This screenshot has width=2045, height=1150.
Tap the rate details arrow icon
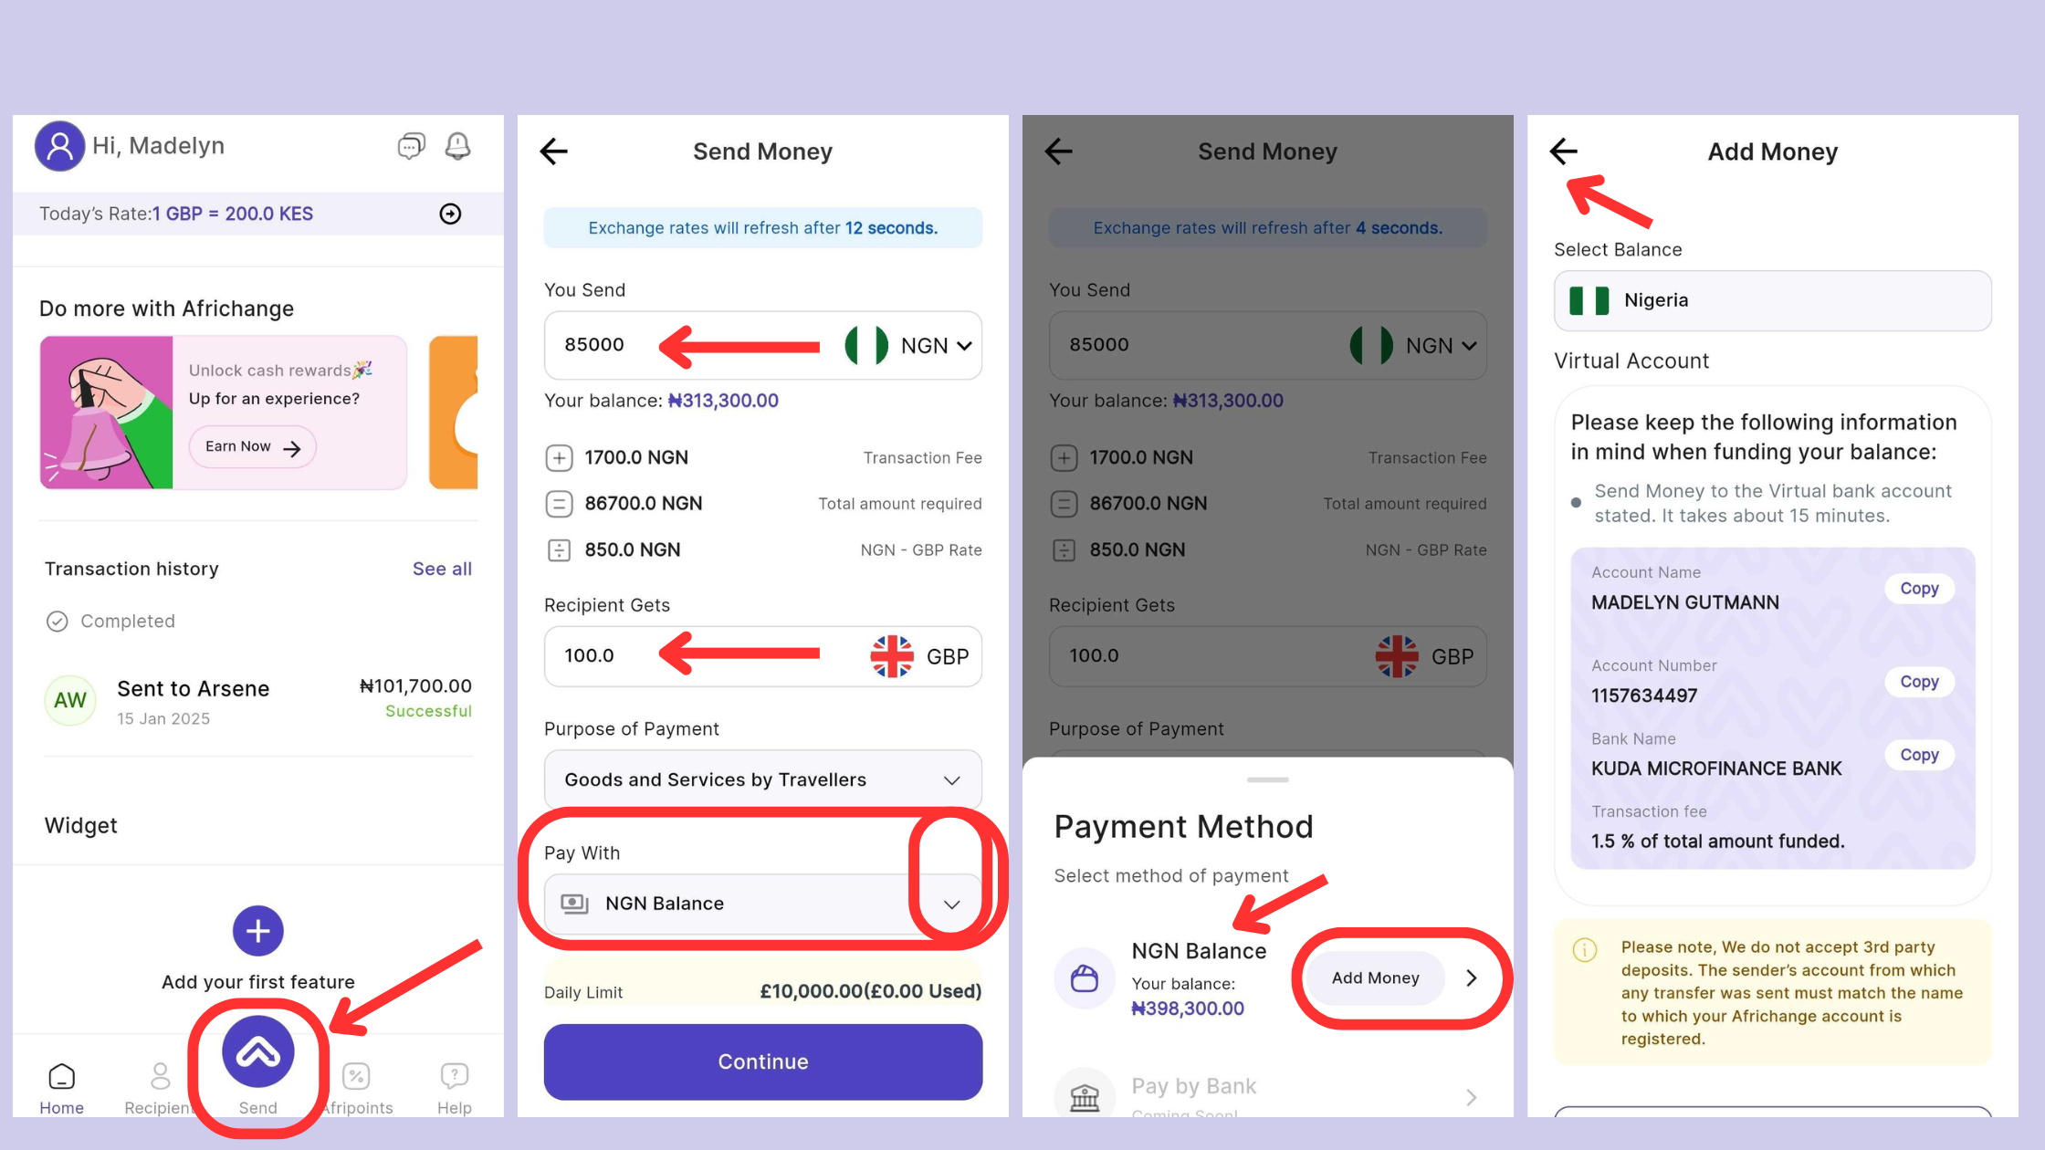pos(450,214)
